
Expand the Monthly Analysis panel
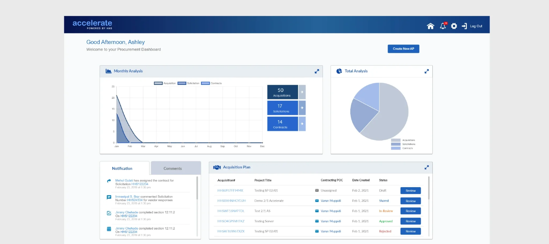[x=317, y=71]
